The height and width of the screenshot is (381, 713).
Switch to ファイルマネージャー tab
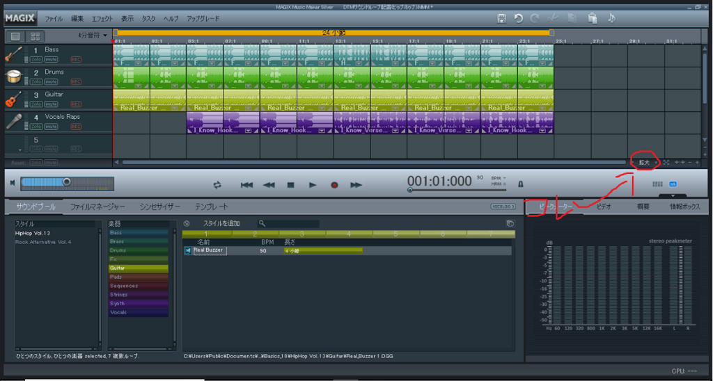(x=97, y=206)
